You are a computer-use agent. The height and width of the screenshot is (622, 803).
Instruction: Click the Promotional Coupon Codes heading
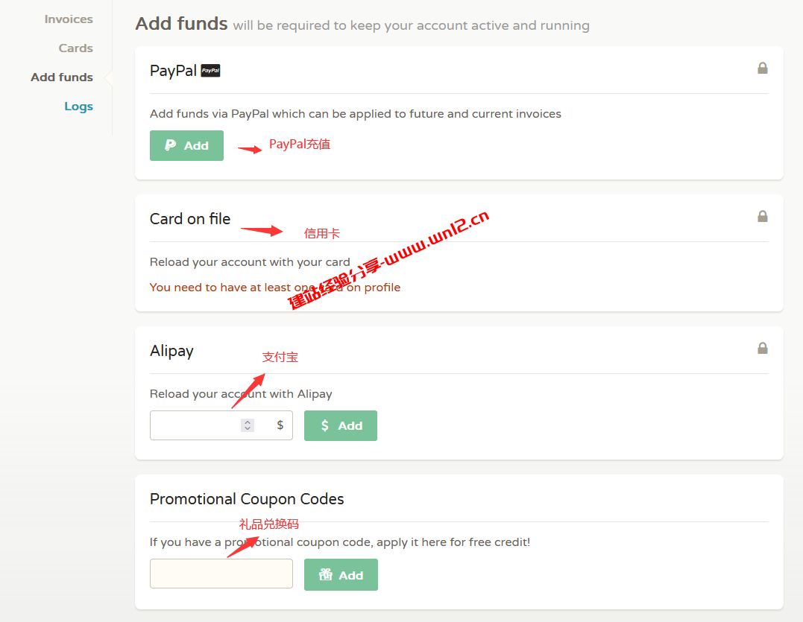click(x=247, y=499)
